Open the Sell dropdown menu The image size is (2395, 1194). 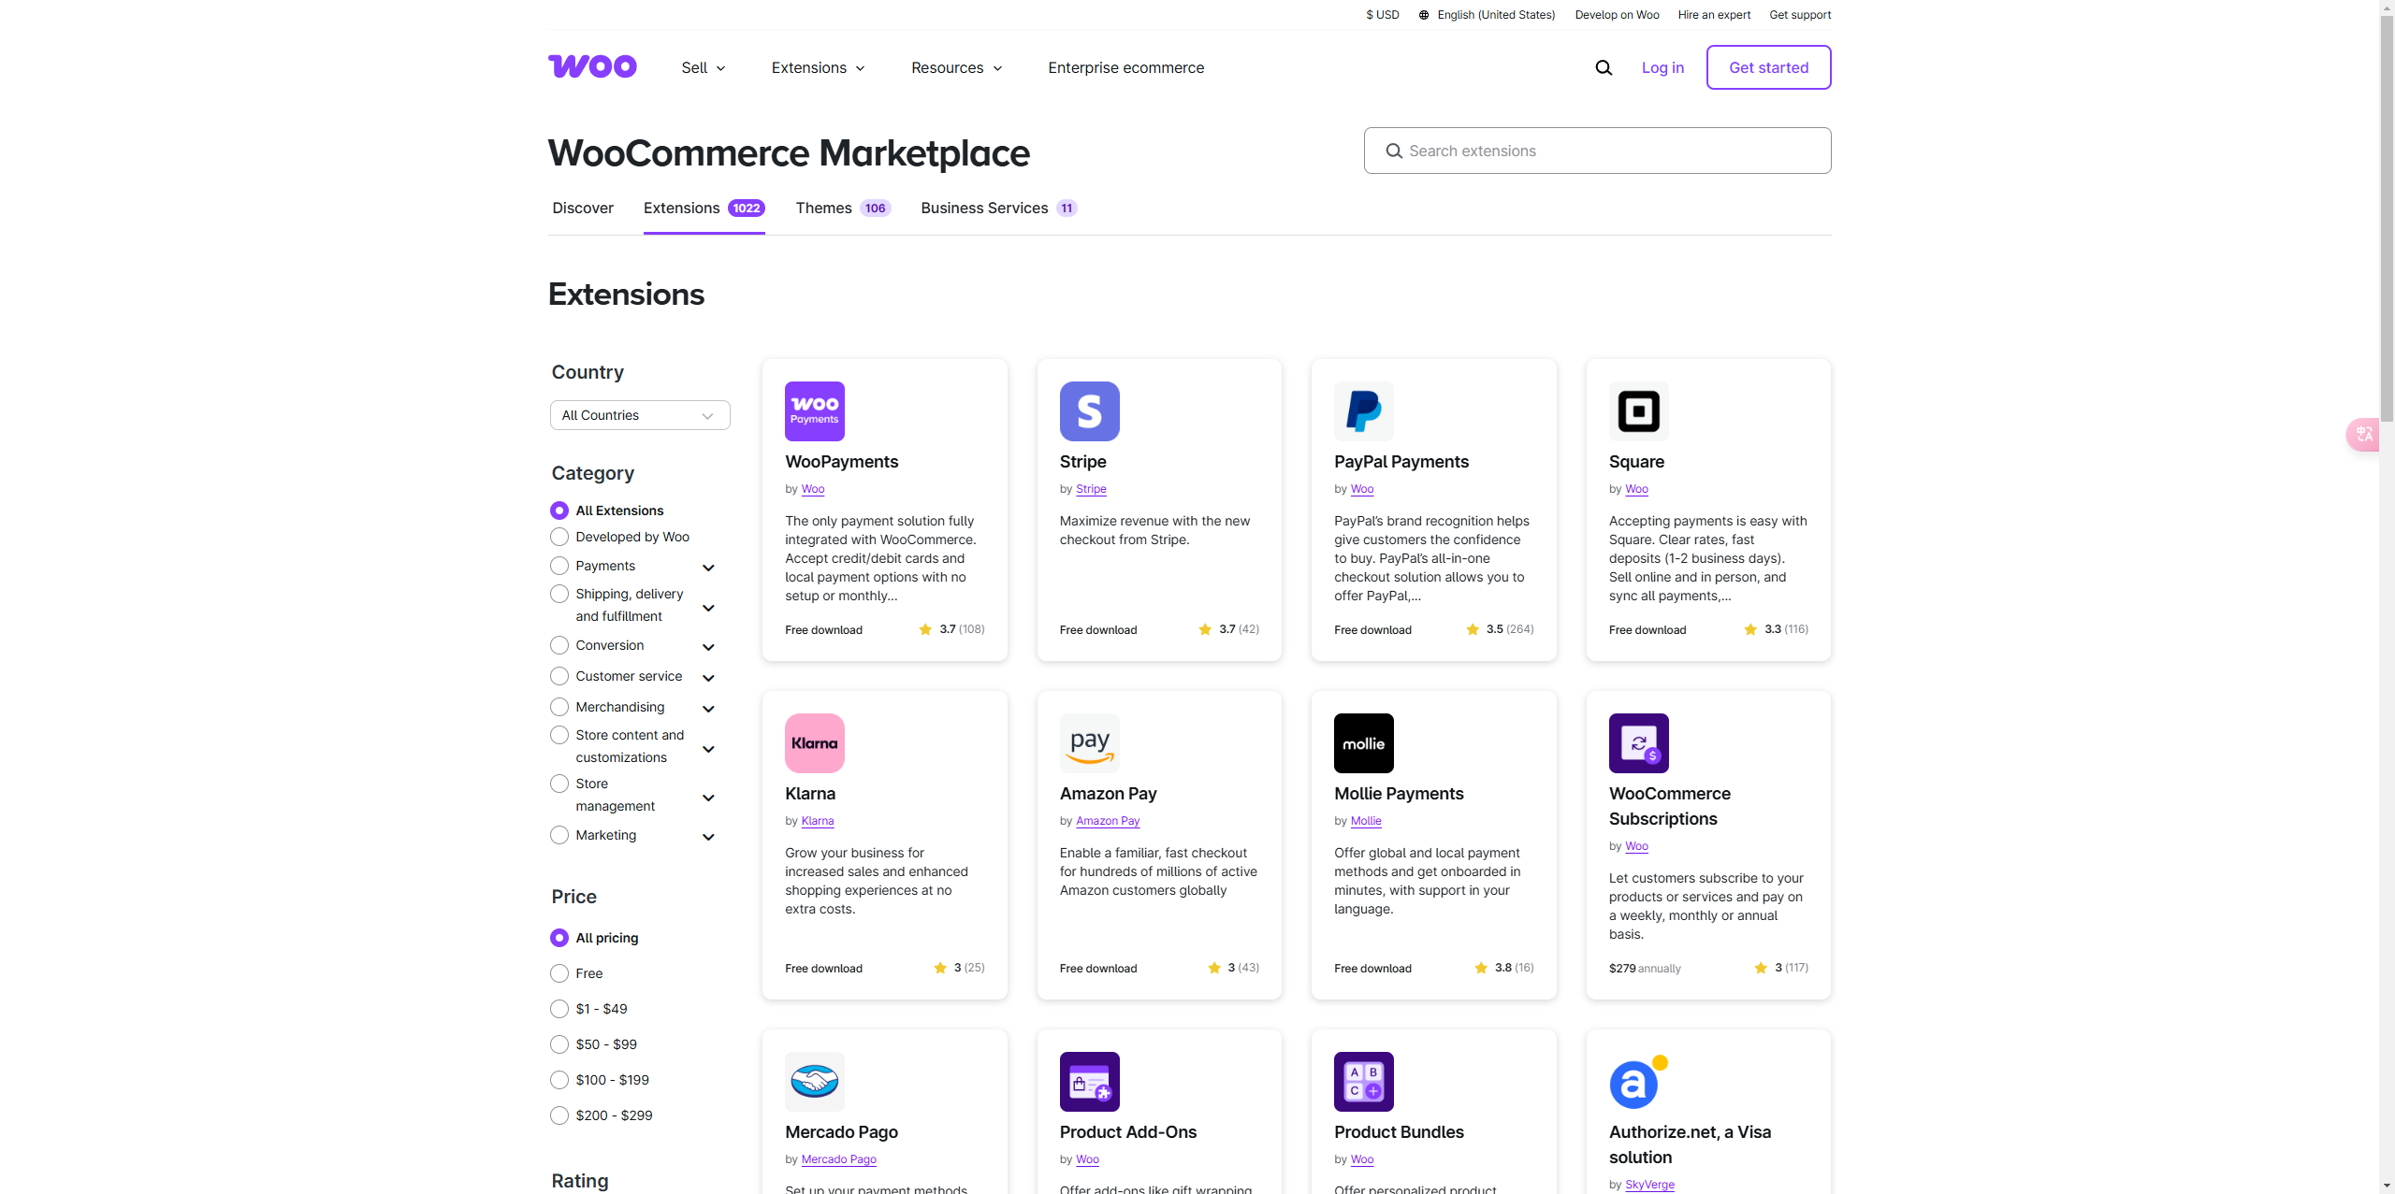(704, 67)
